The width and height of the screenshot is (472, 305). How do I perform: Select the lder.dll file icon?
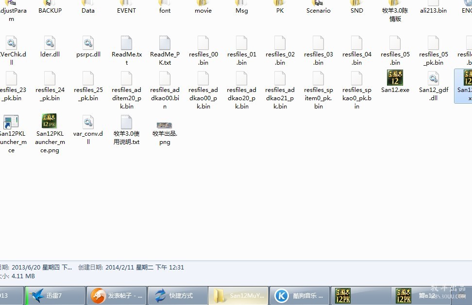50,43
